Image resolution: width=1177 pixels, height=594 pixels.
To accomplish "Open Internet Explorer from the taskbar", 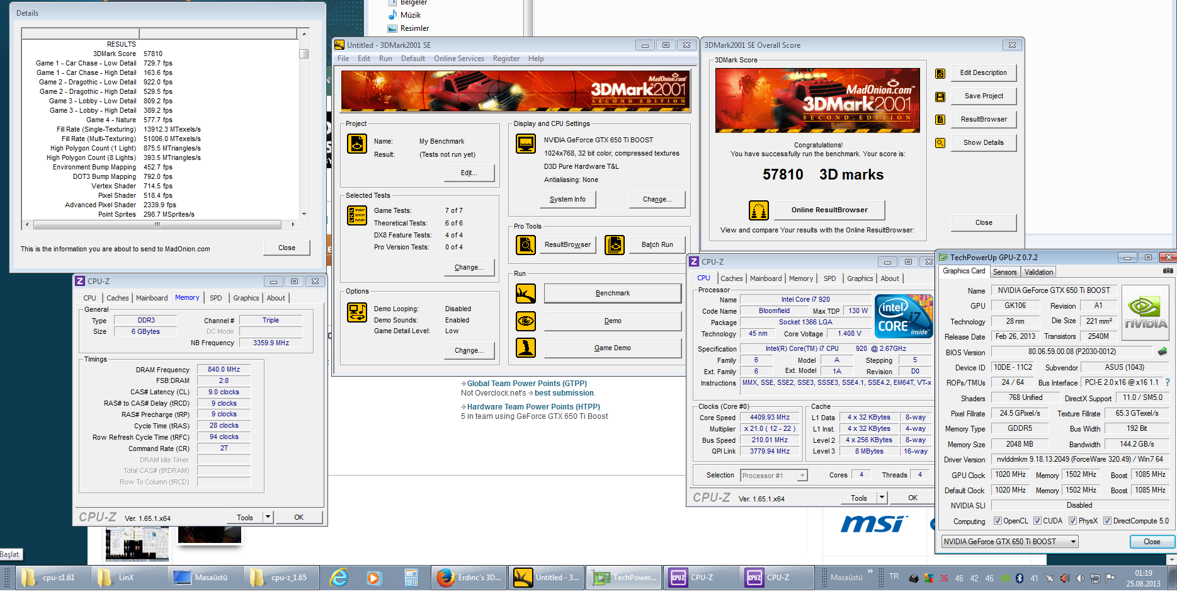I will 339,578.
